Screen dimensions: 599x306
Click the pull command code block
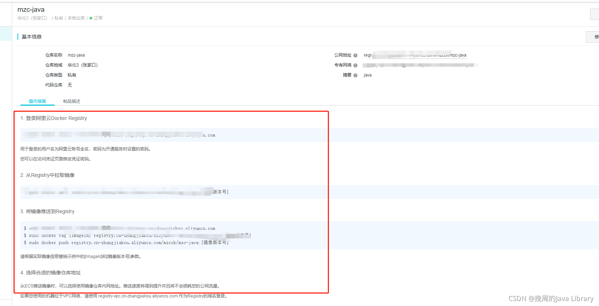[310, 192]
